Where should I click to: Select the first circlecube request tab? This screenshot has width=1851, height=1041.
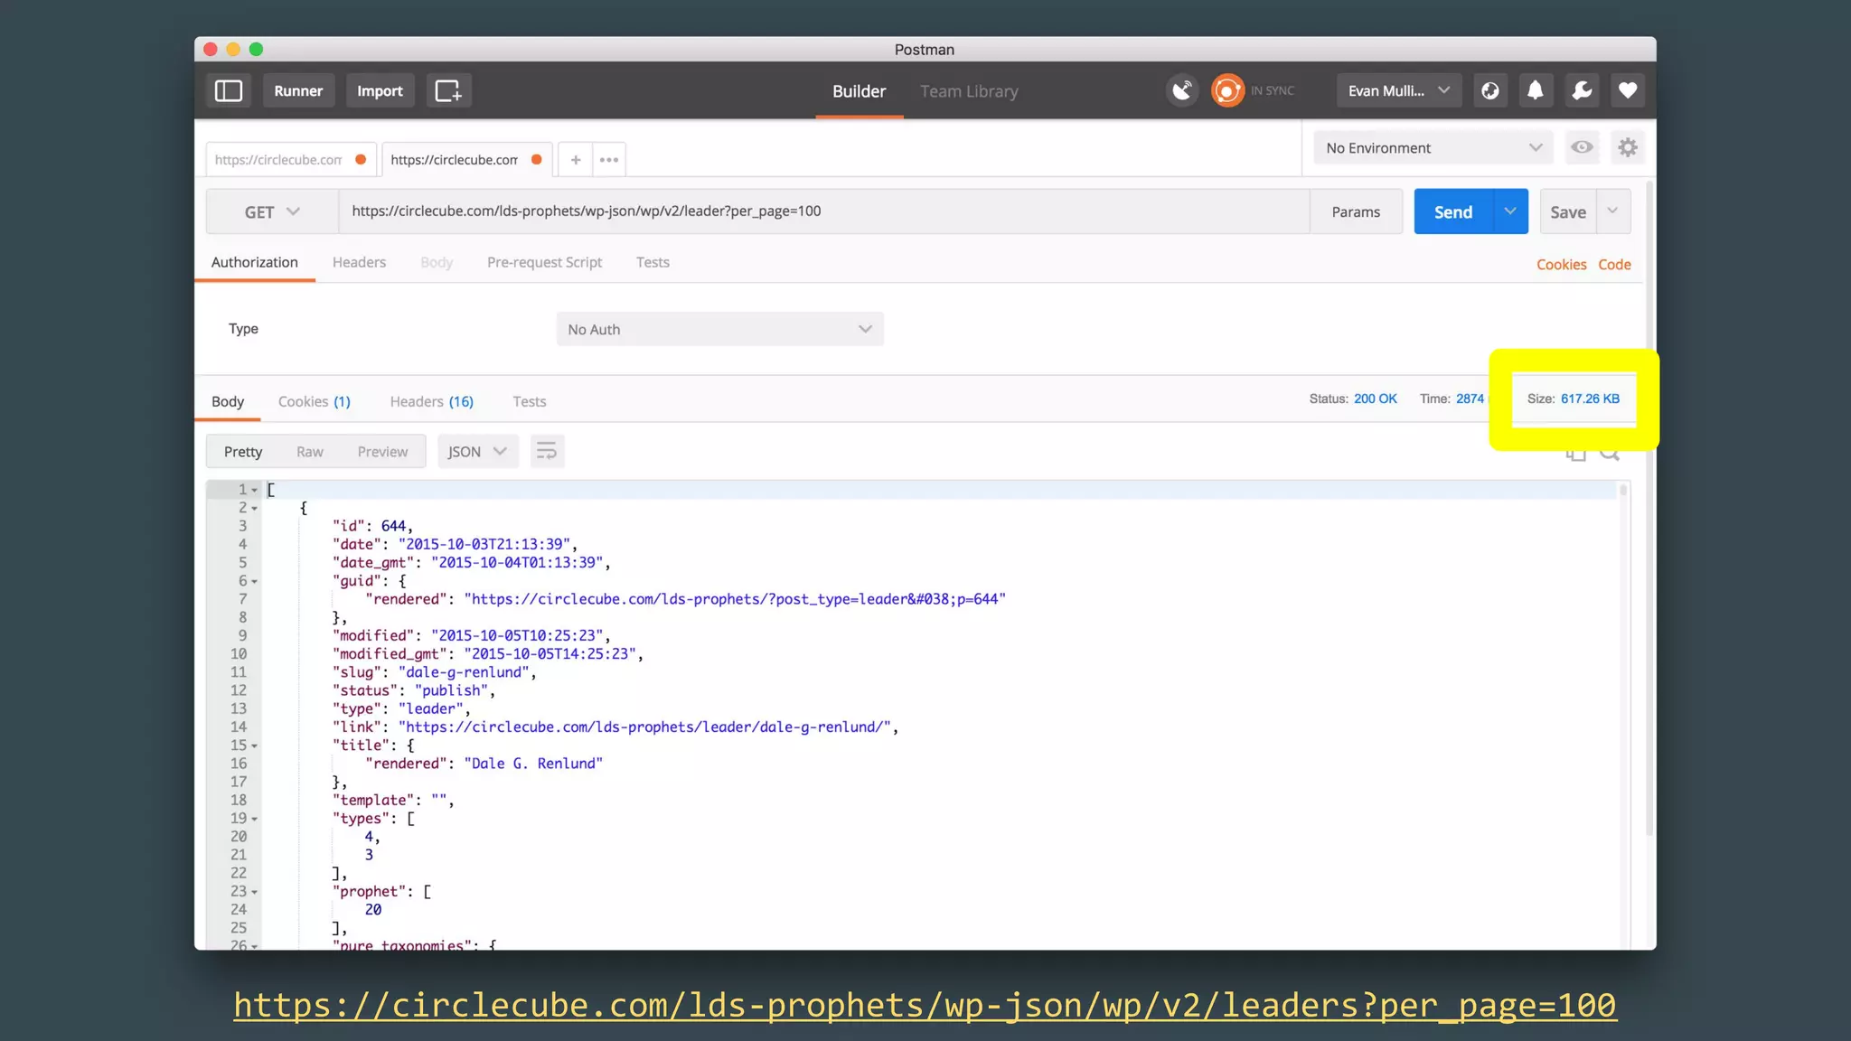coord(290,160)
